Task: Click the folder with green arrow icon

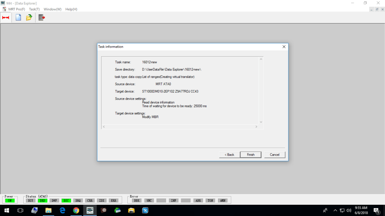Action: click(x=29, y=17)
